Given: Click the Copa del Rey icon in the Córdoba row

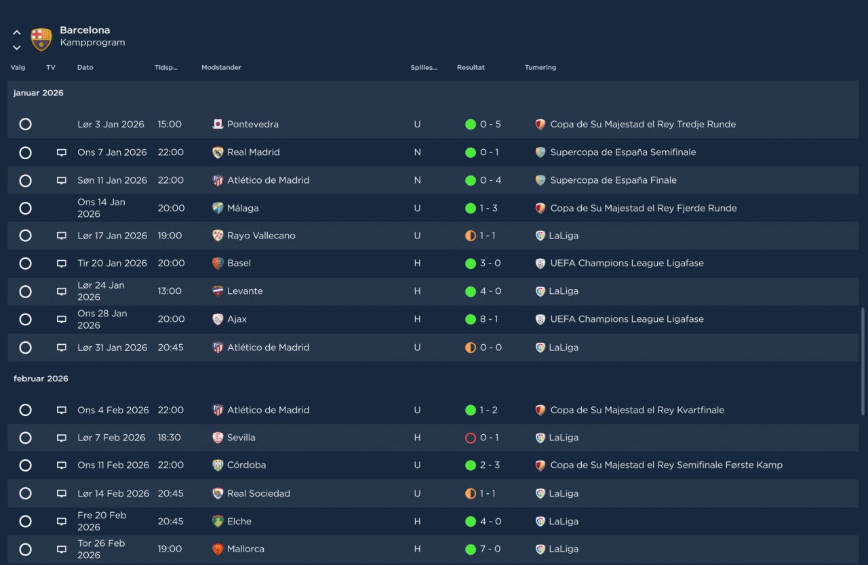Looking at the screenshot, I should tap(540, 465).
